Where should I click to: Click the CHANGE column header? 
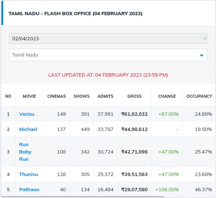[167, 96]
